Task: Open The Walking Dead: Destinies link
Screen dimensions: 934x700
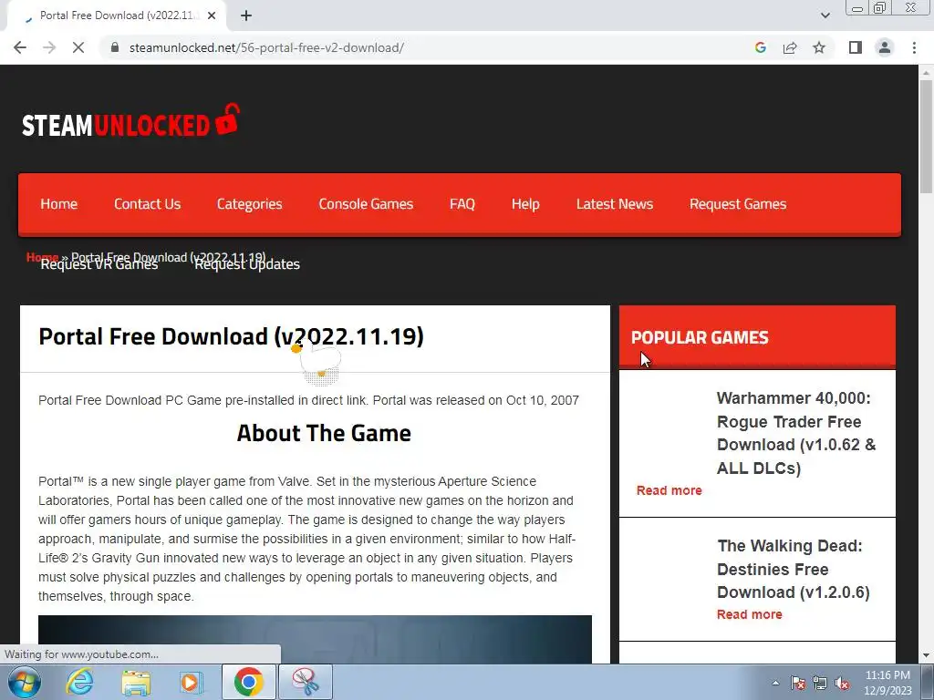Action: tap(794, 569)
